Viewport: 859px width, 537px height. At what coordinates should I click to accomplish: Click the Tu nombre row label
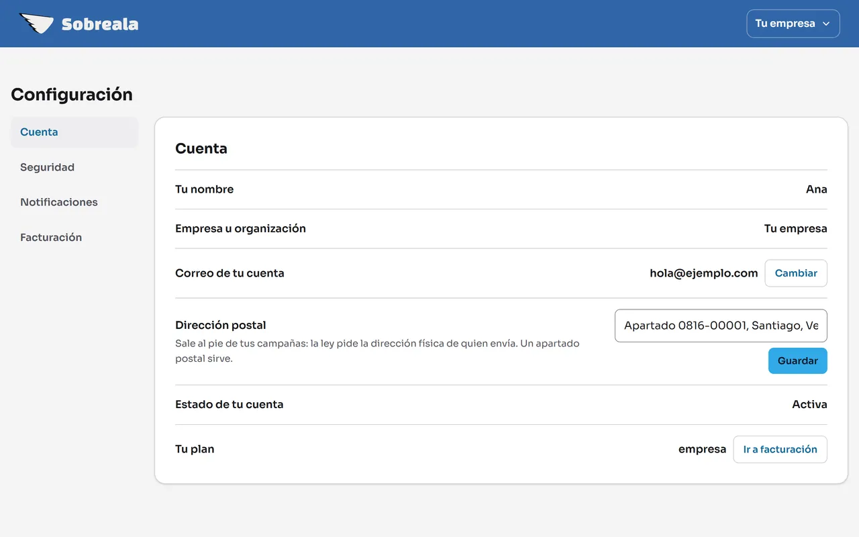click(205, 189)
